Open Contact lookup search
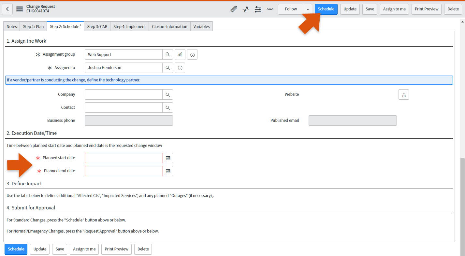 tap(167, 107)
